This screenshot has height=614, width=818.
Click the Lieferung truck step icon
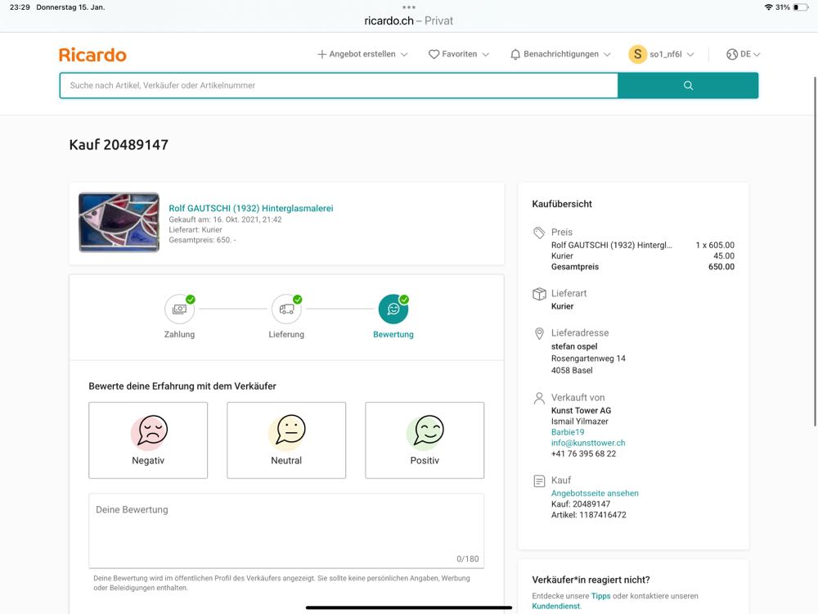[286, 309]
